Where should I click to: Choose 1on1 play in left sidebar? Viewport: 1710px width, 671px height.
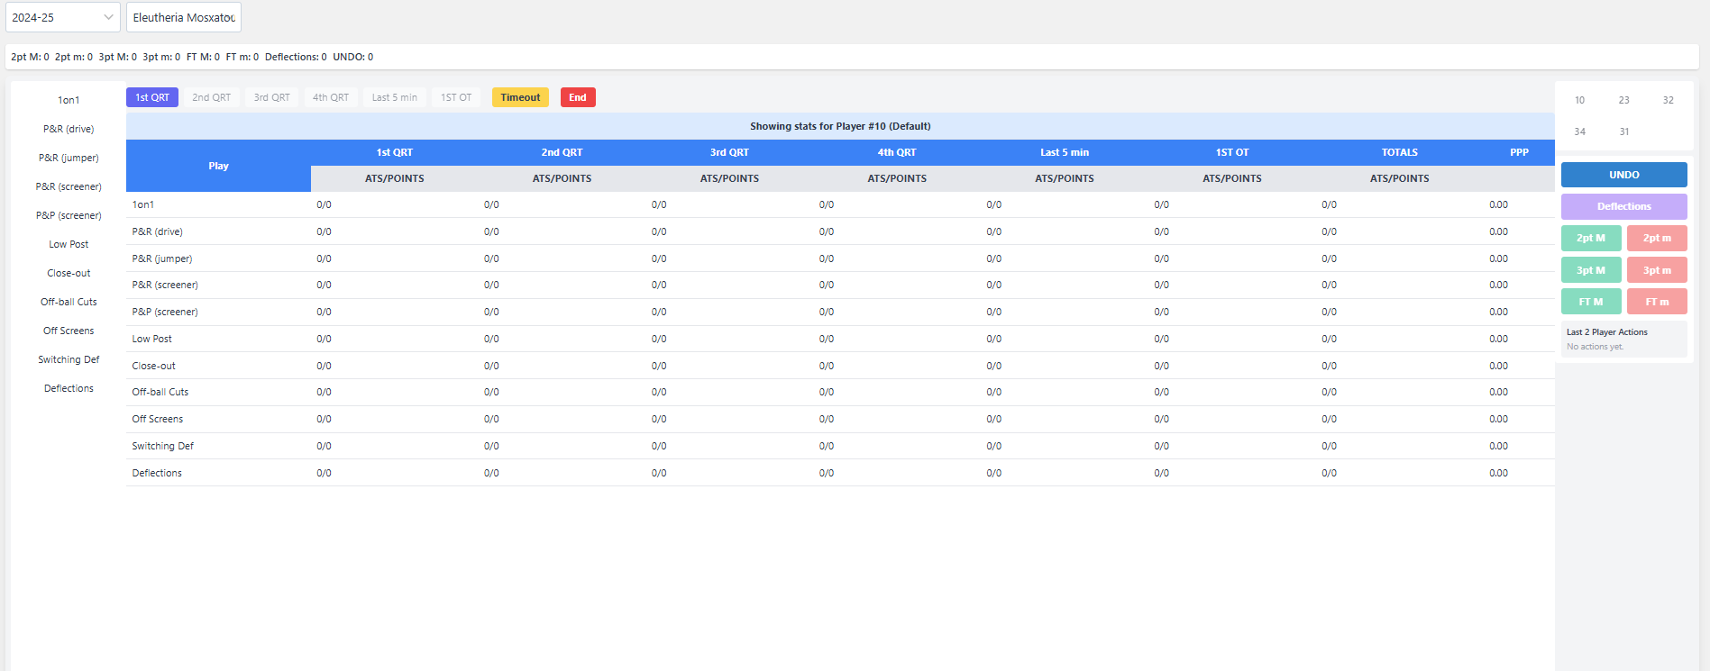(69, 100)
